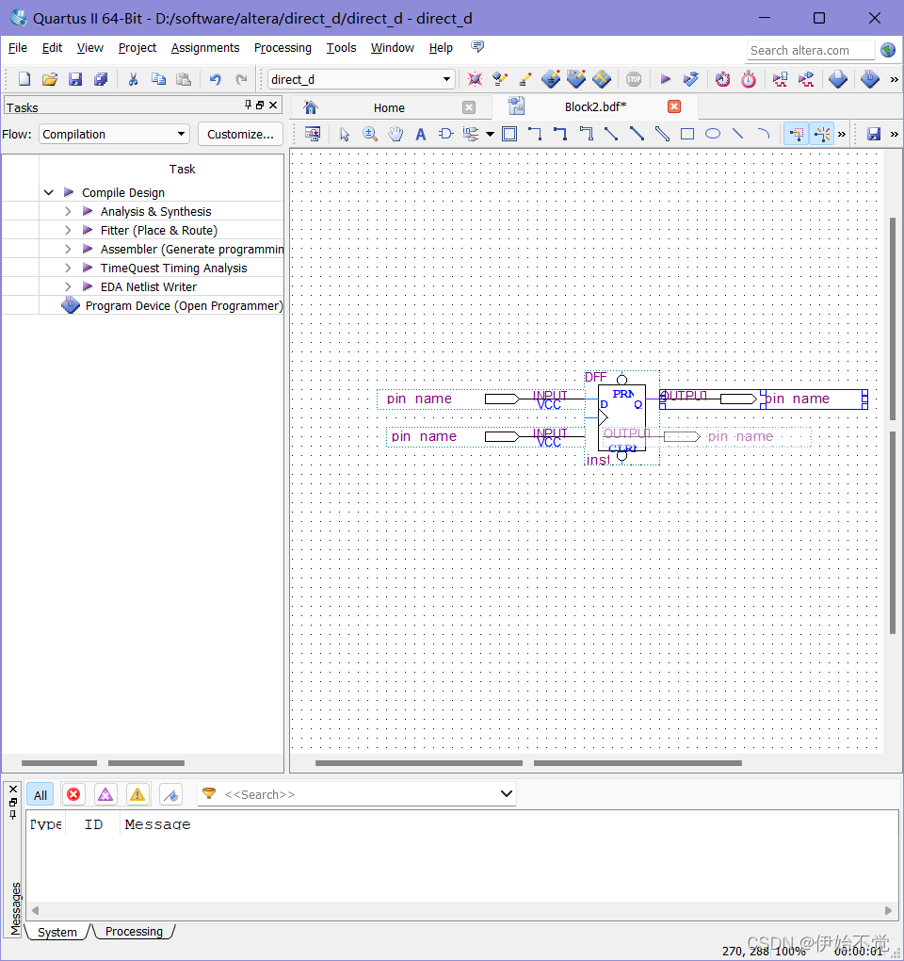This screenshot has width=904, height=961.
Task: Close the Home tab
Action: (x=469, y=107)
